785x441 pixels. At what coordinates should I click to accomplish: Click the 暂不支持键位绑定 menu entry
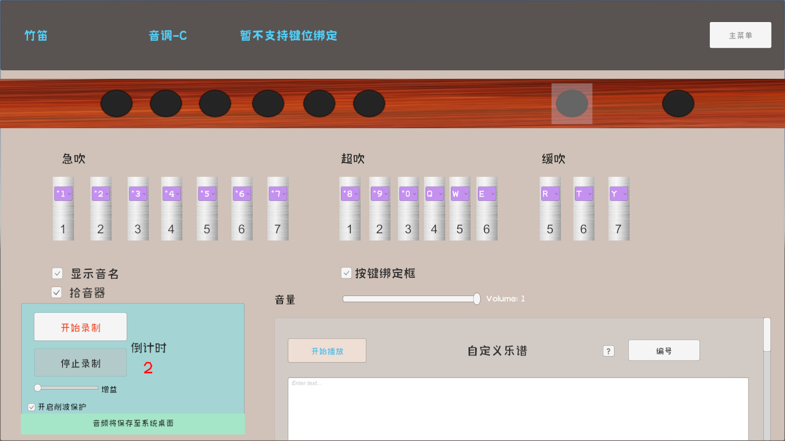pos(288,36)
